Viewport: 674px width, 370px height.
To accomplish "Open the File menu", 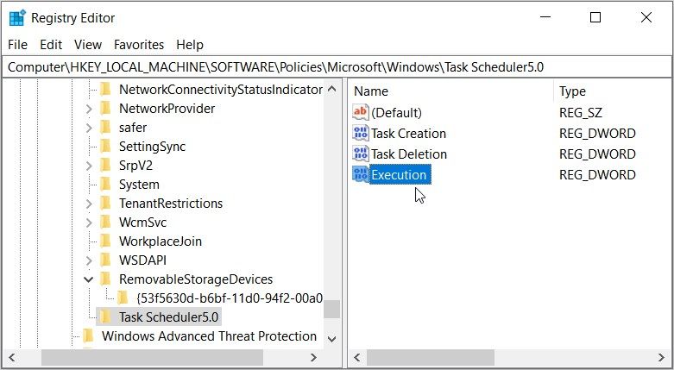I will coord(17,44).
